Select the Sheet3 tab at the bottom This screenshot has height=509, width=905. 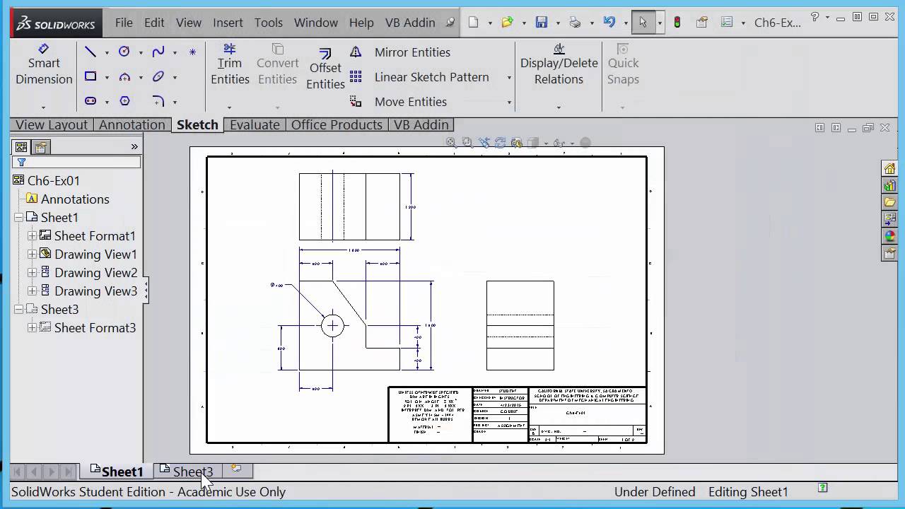pyautogui.click(x=192, y=472)
